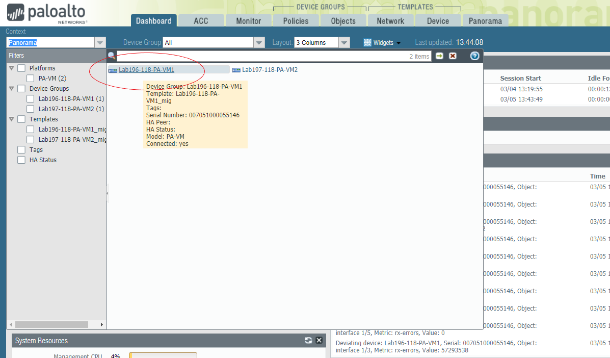This screenshot has width=610, height=358.
Task: Check the HA Status filter checkbox
Action: click(21, 160)
